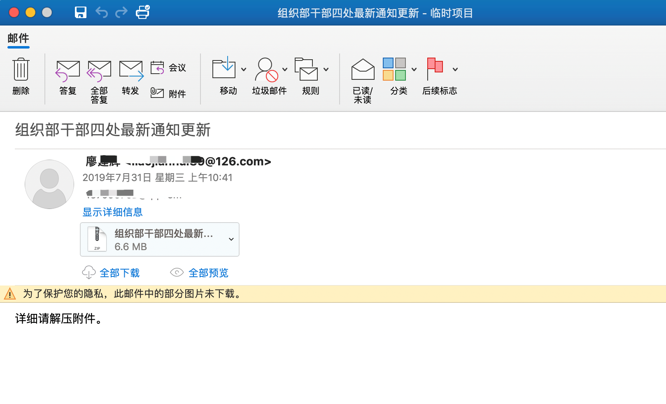The image size is (666, 404).
Task: Open the 后续标志 dropdown arrow
Action: (455, 70)
